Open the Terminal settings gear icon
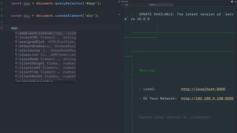Image resolution: width=237 pixels, height=133 pixels. click(x=232, y=1)
